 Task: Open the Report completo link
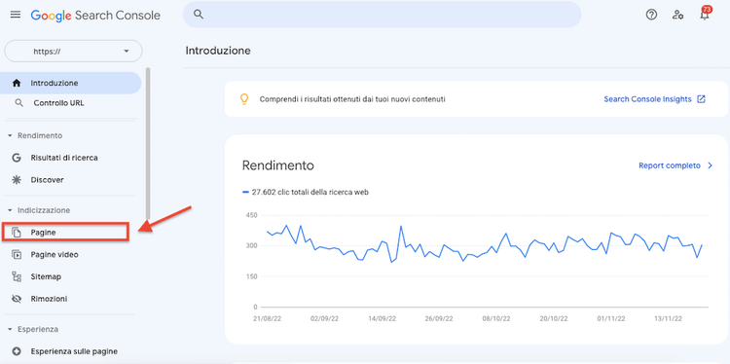click(670, 165)
